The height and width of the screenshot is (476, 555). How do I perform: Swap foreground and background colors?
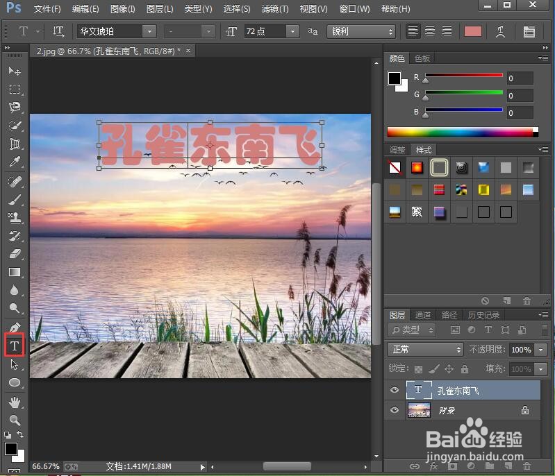coord(20,434)
